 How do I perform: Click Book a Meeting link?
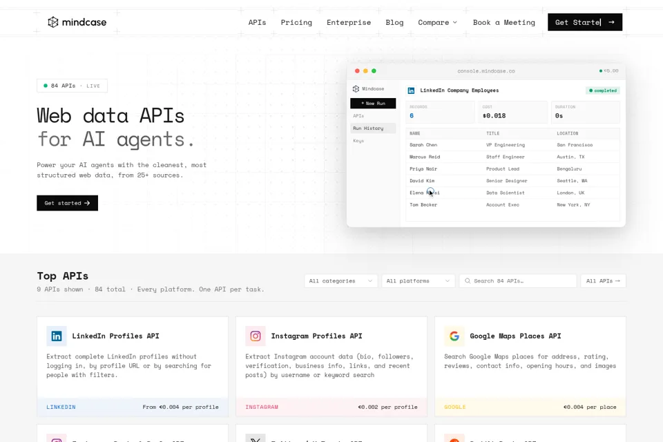pos(504,22)
